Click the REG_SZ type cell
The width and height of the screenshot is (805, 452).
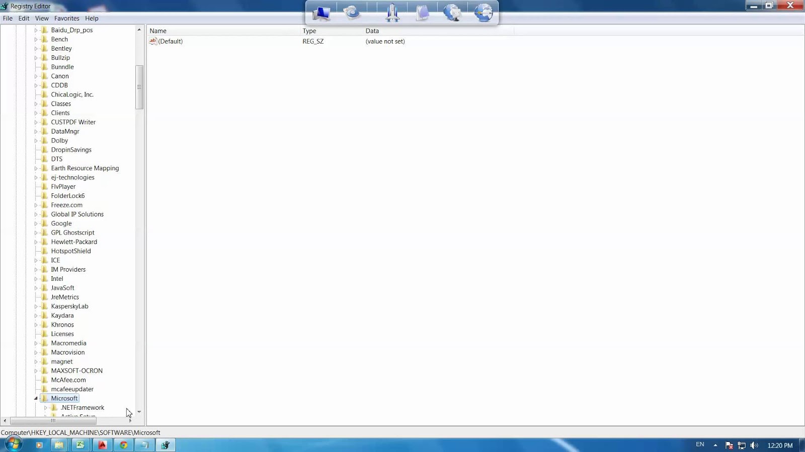pos(313,41)
